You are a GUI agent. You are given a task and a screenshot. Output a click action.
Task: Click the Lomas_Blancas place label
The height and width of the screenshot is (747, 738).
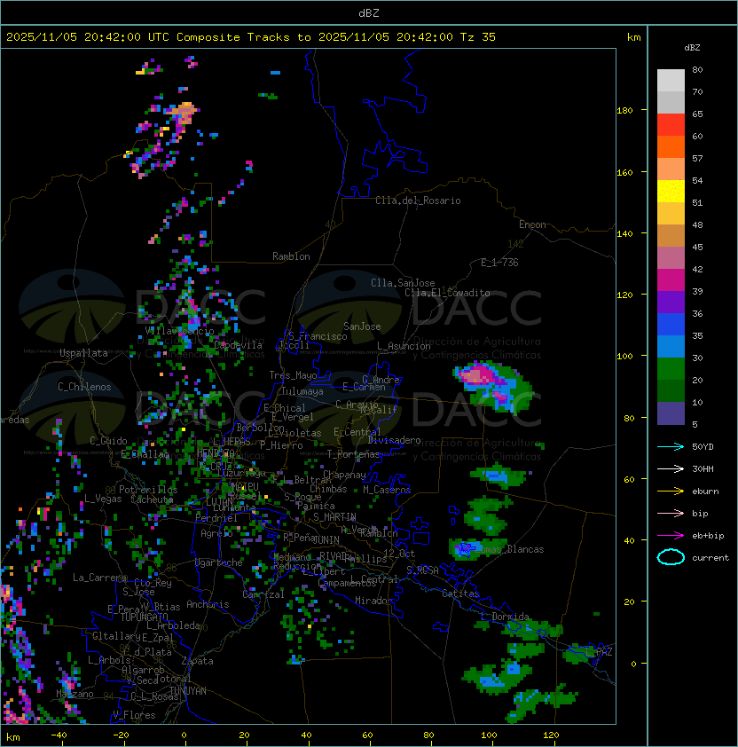(x=509, y=549)
